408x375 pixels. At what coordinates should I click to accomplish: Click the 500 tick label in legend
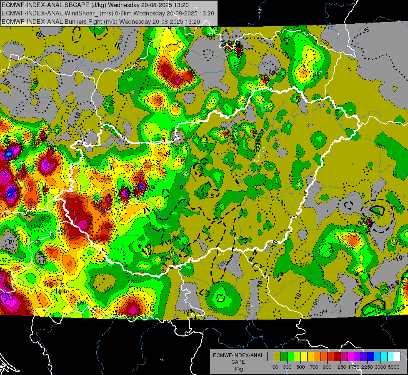click(x=300, y=367)
